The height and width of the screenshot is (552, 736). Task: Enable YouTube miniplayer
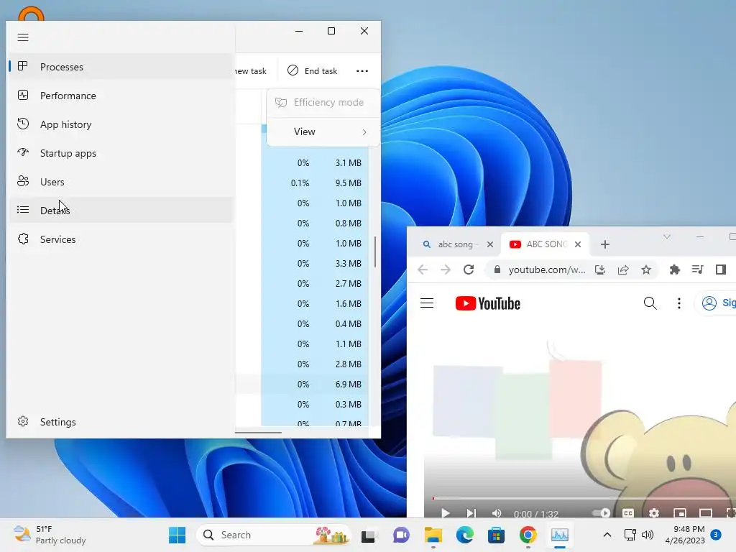(680, 513)
